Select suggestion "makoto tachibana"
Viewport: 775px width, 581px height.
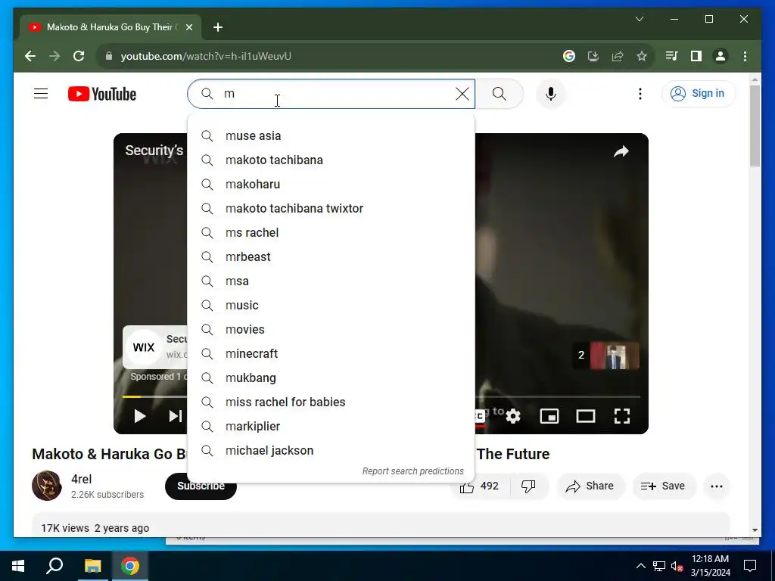click(331, 160)
